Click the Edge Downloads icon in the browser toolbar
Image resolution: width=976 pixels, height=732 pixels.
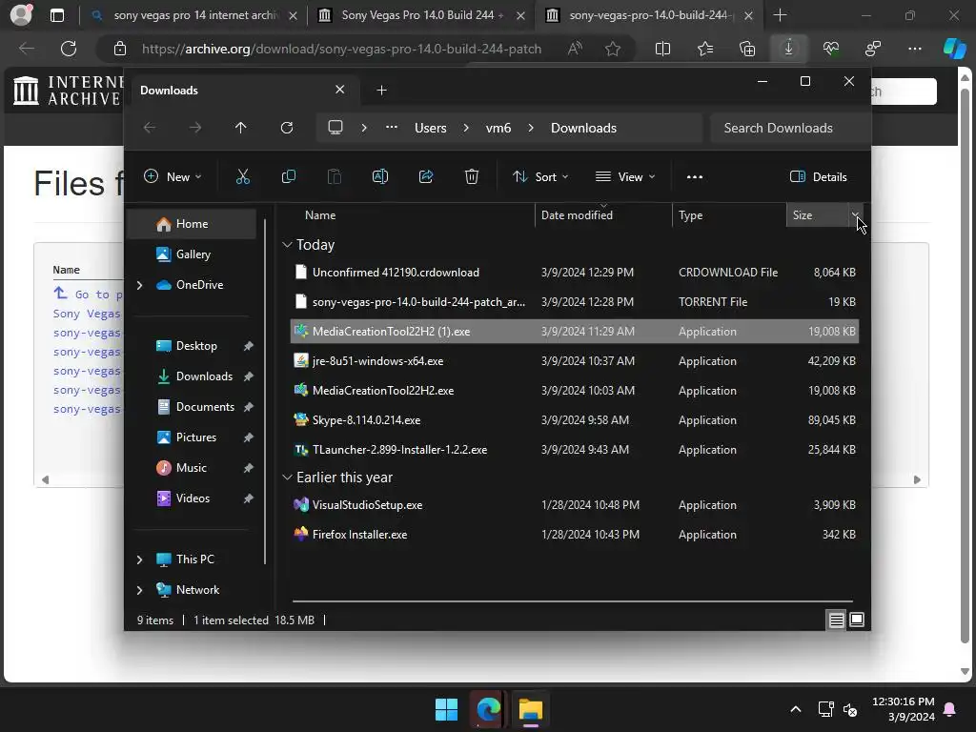[788, 49]
